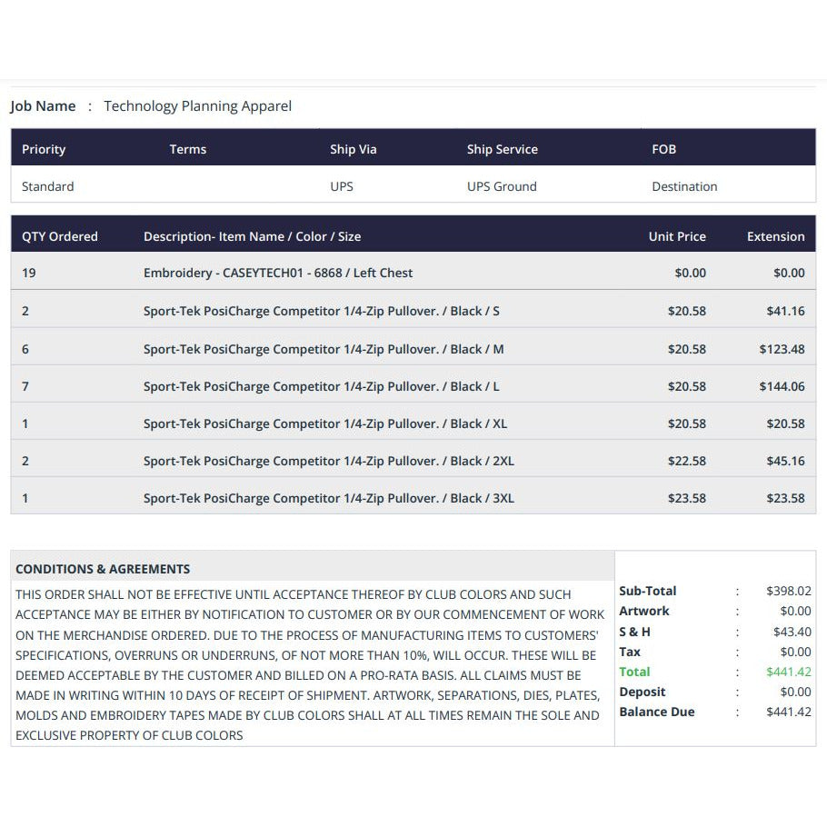Click the S & H label
Viewport: 827px width, 827px height.
tap(634, 632)
